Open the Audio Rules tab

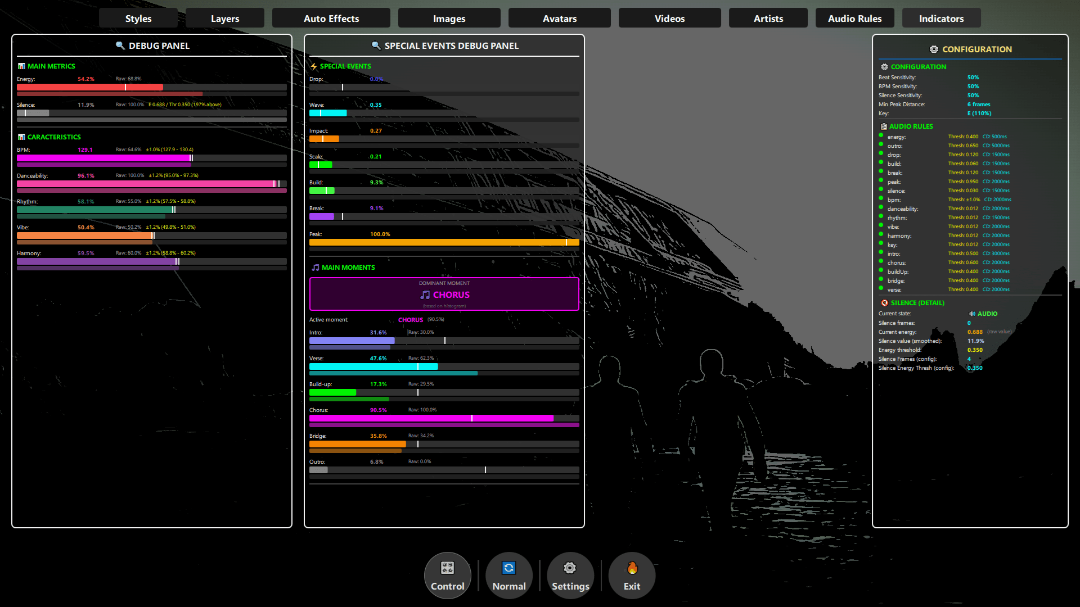pos(854,18)
